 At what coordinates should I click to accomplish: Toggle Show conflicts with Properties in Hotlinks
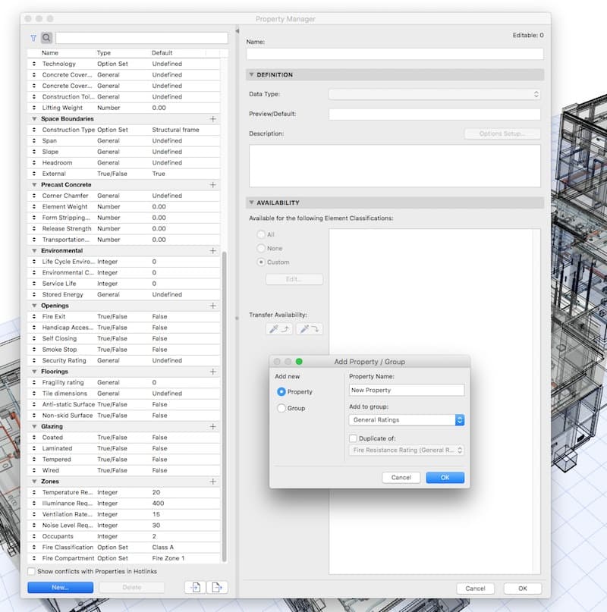(31, 571)
